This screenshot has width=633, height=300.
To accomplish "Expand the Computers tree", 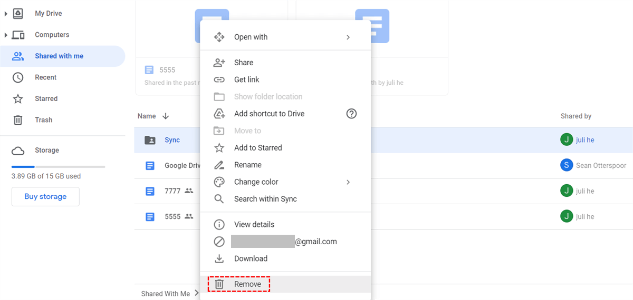I will point(6,35).
